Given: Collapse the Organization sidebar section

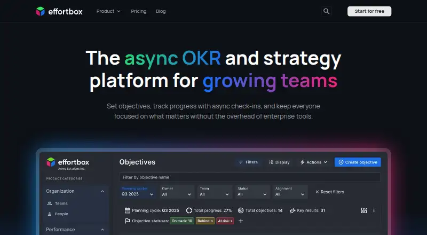Looking at the screenshot, I should 102,191.
